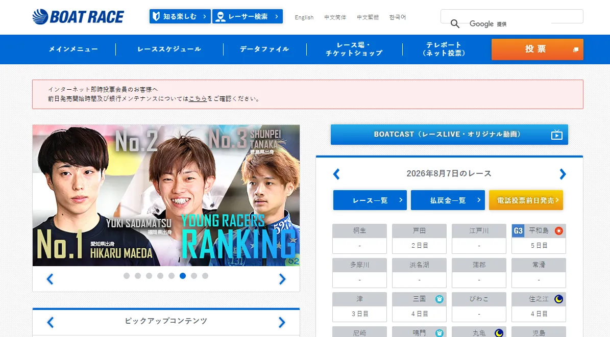Select the active sixth carousel dot

point(183,276)
